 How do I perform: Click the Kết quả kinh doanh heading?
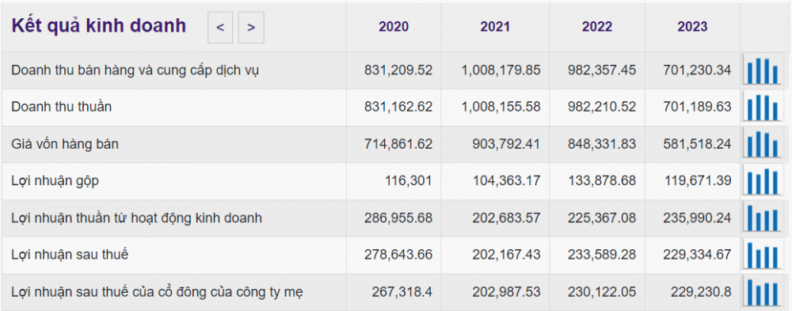click(99, 26)
